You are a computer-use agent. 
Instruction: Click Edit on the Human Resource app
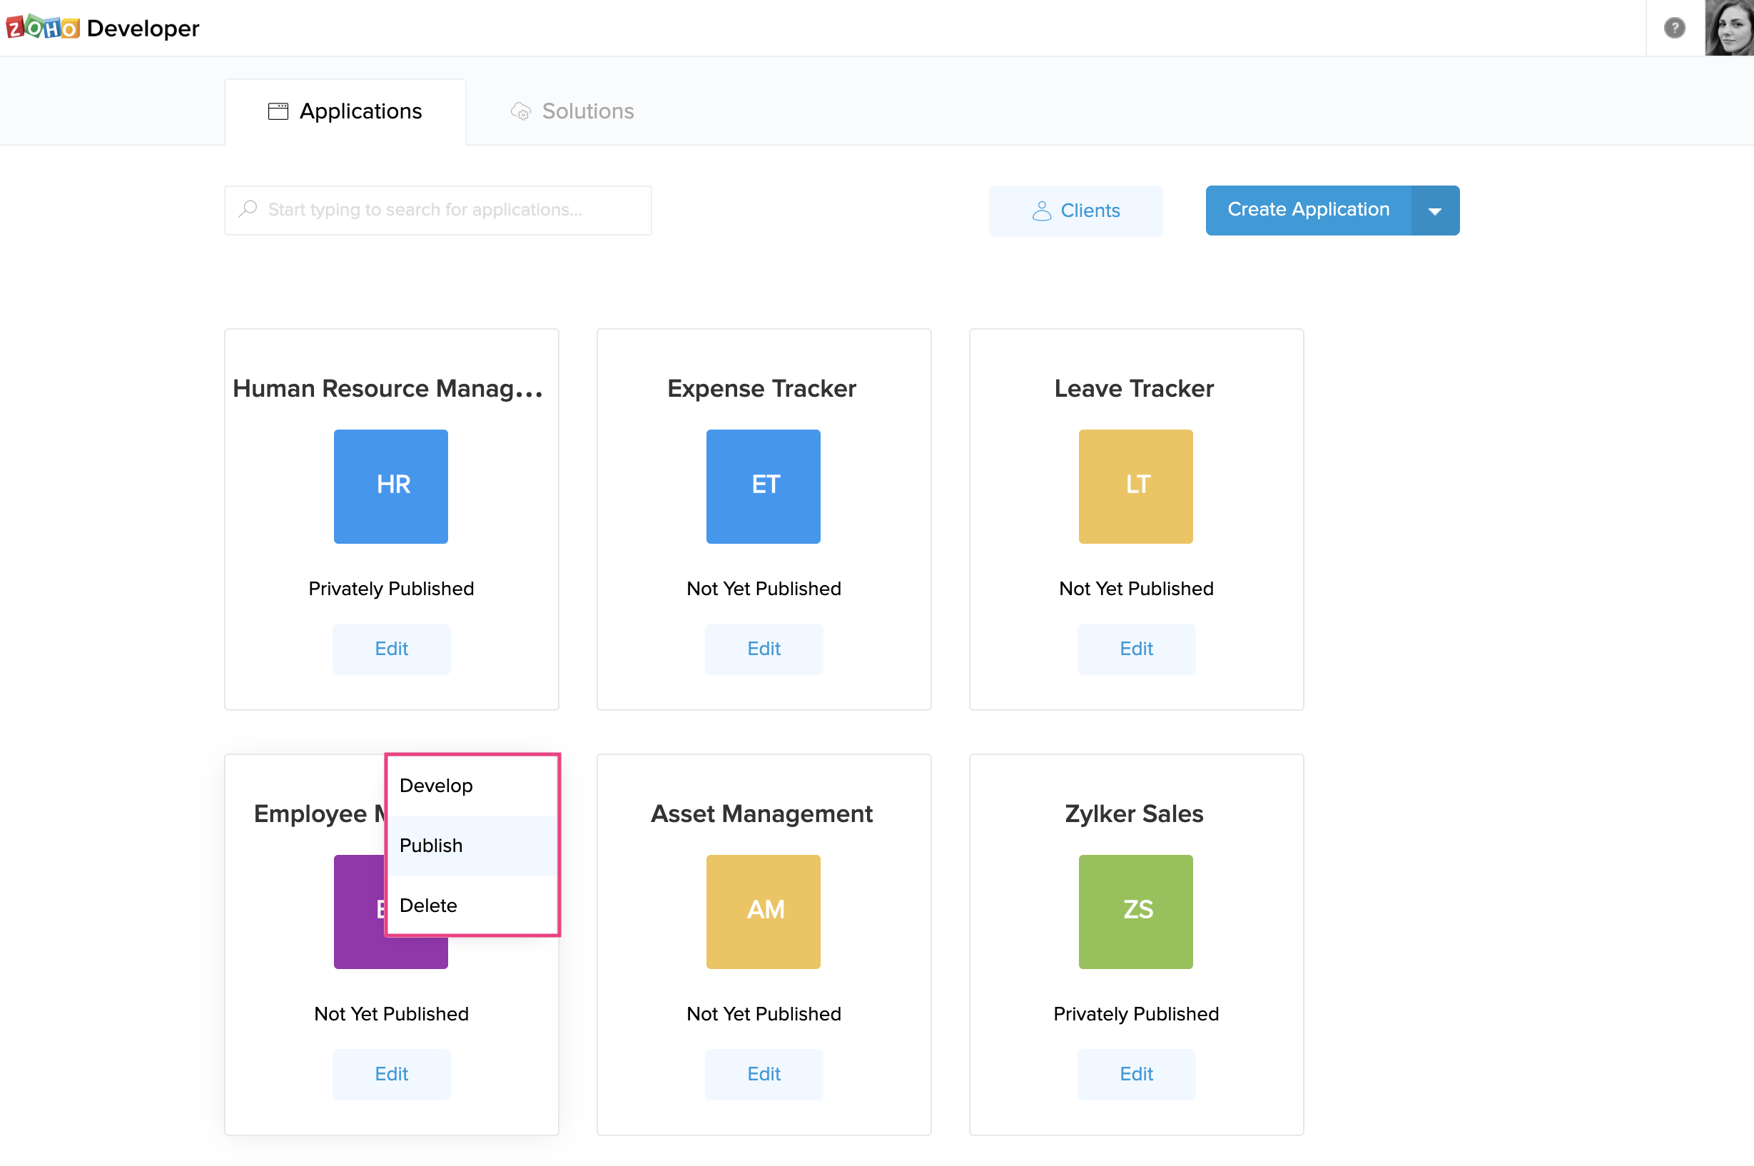(390, 648)
